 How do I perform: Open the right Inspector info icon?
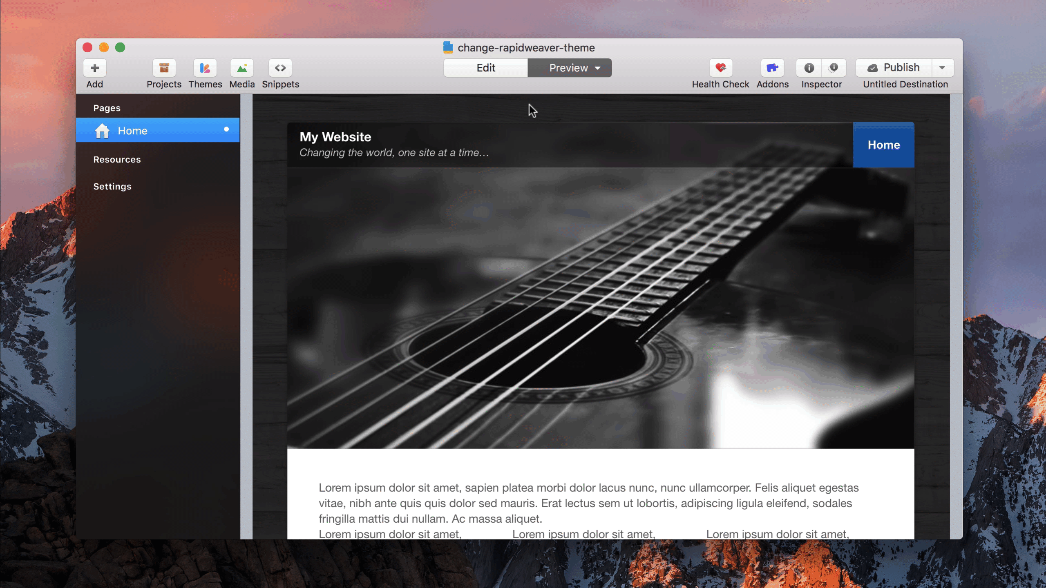click(x=834, y=68)
